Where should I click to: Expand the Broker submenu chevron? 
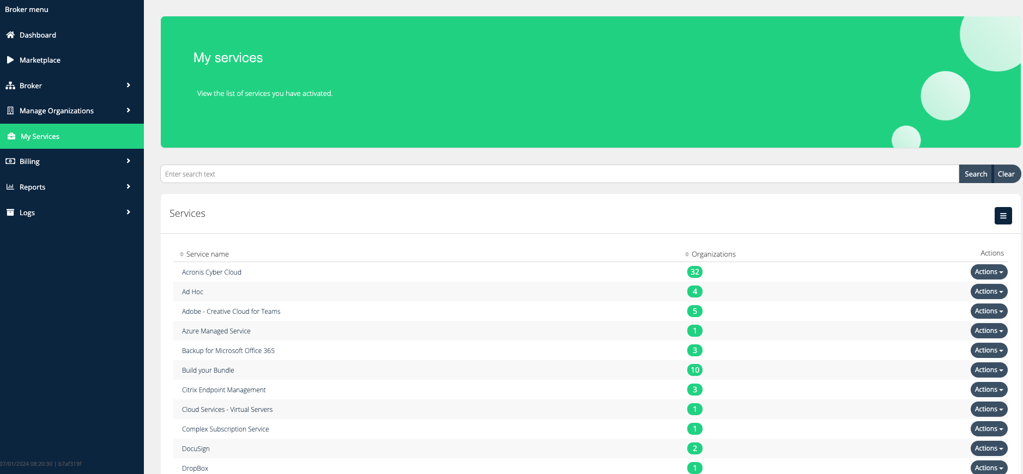coord(129,86)
